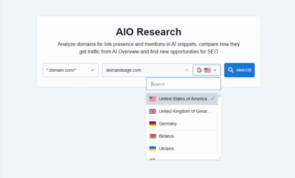Clear the demandsage.com domain field
This screenshot has width=295, height=178.
pos(187,70)
